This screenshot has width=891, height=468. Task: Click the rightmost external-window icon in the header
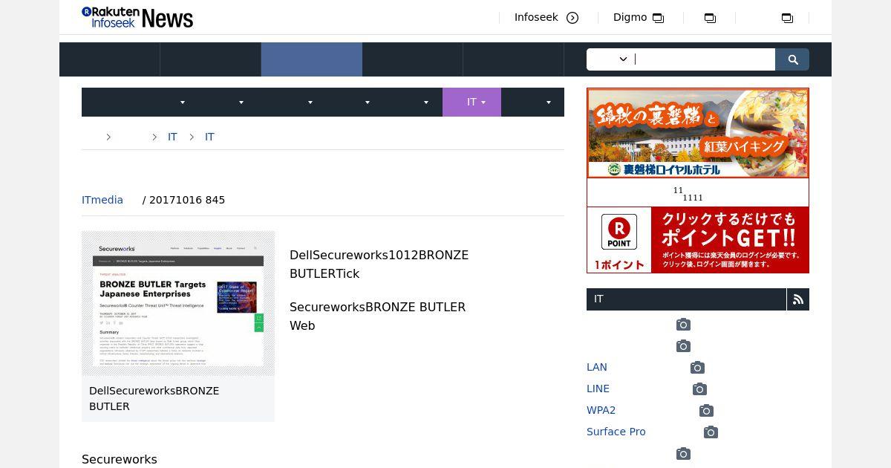(787, 18)
